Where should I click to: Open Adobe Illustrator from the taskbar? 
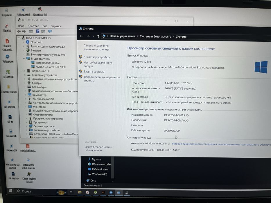tap(103, 192)
